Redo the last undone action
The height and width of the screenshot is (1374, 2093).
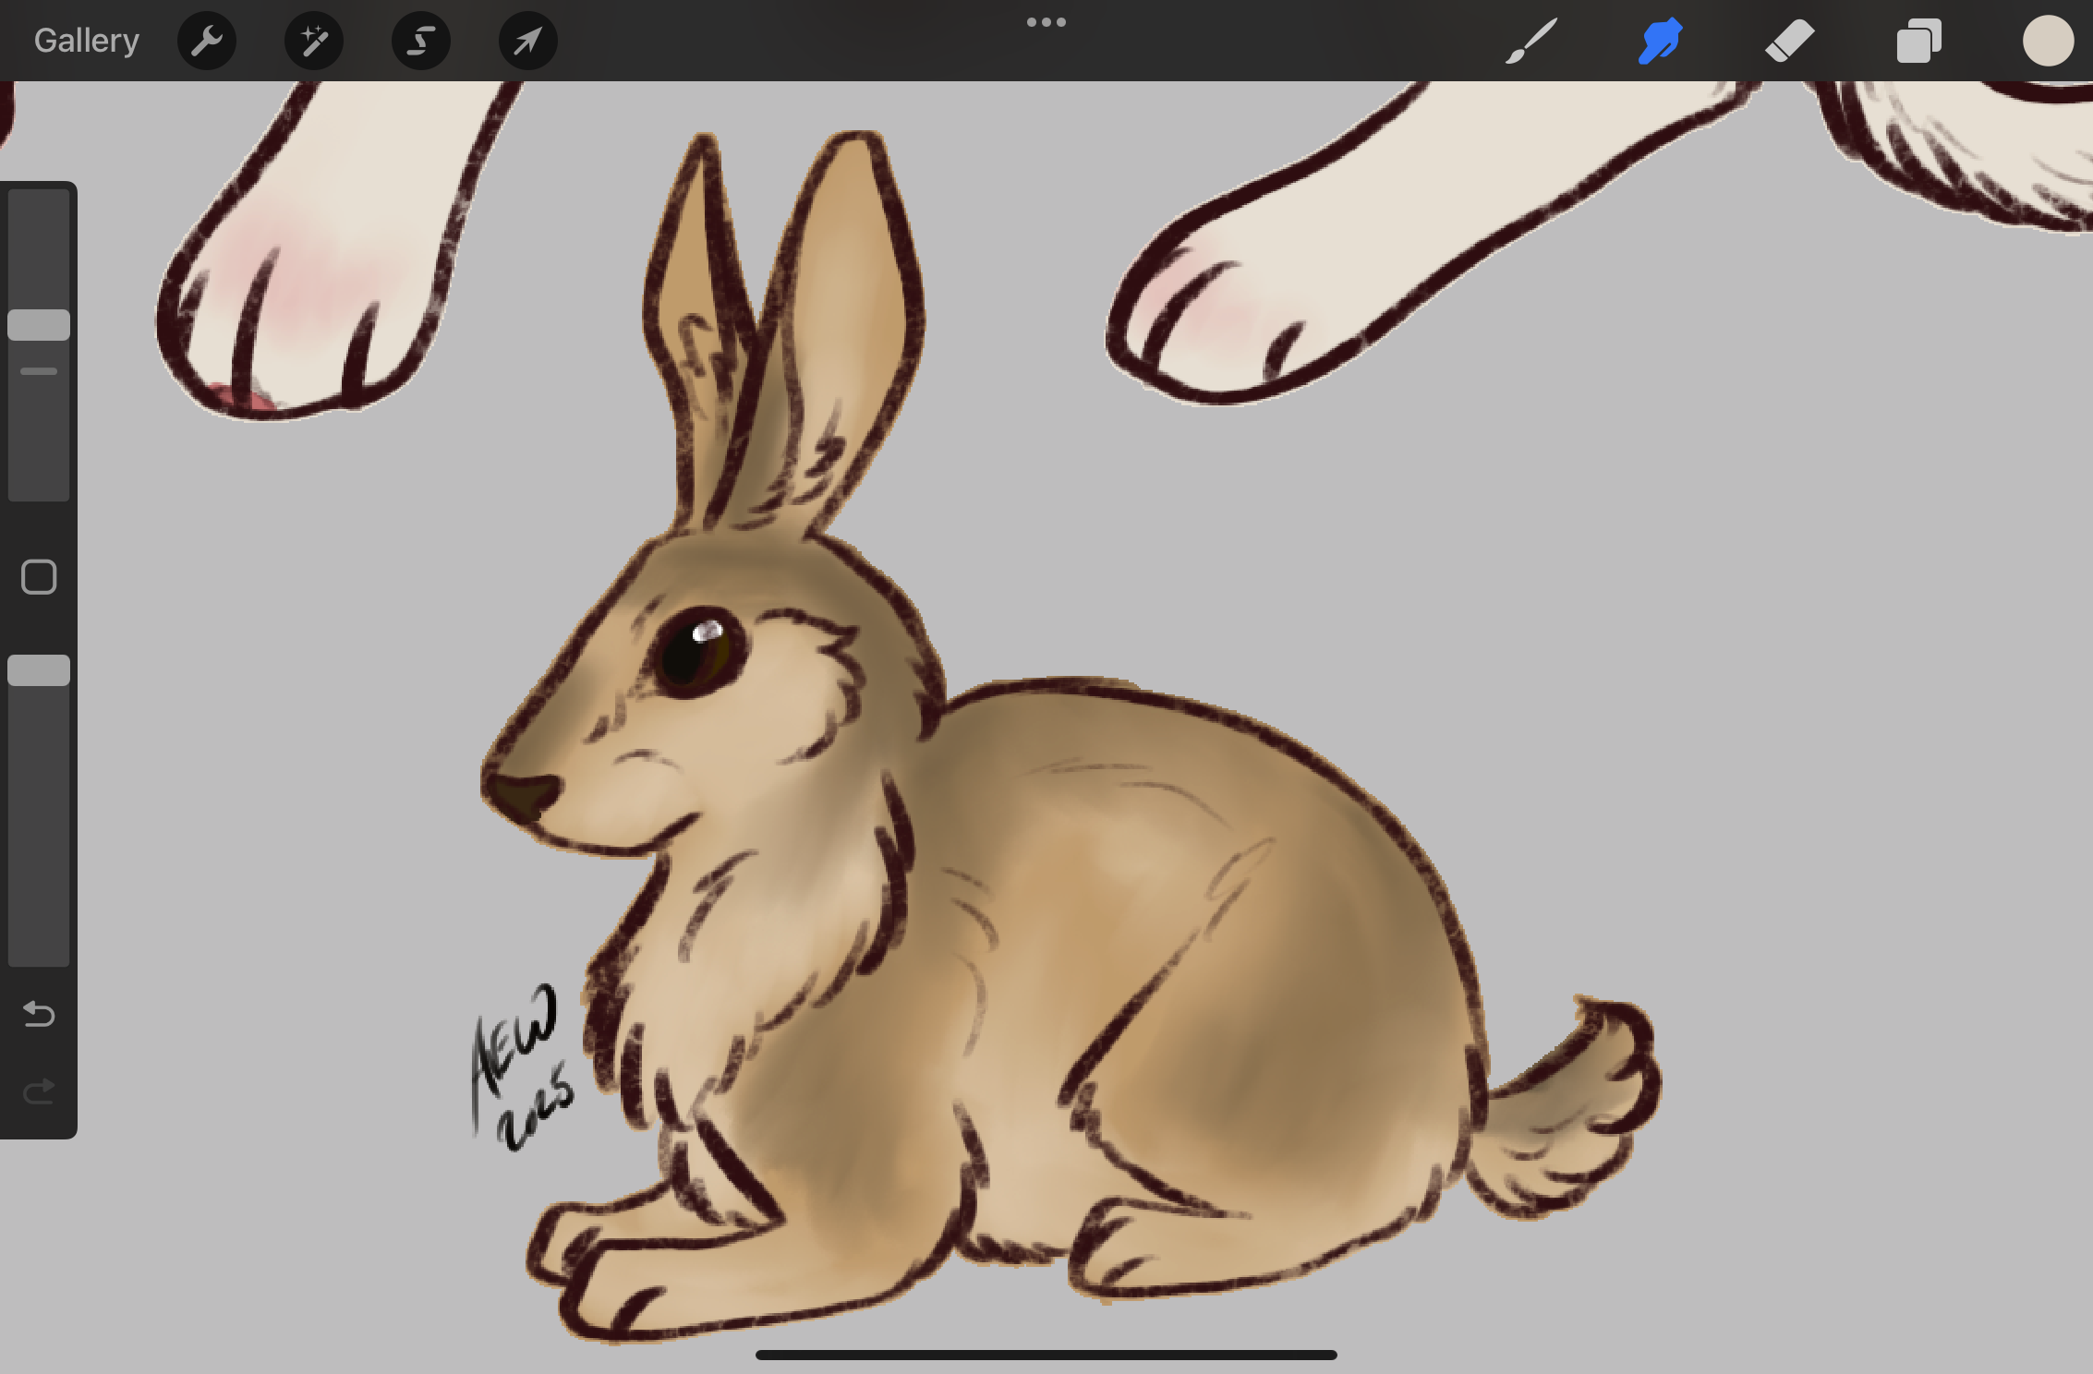tap(39, 1092)
